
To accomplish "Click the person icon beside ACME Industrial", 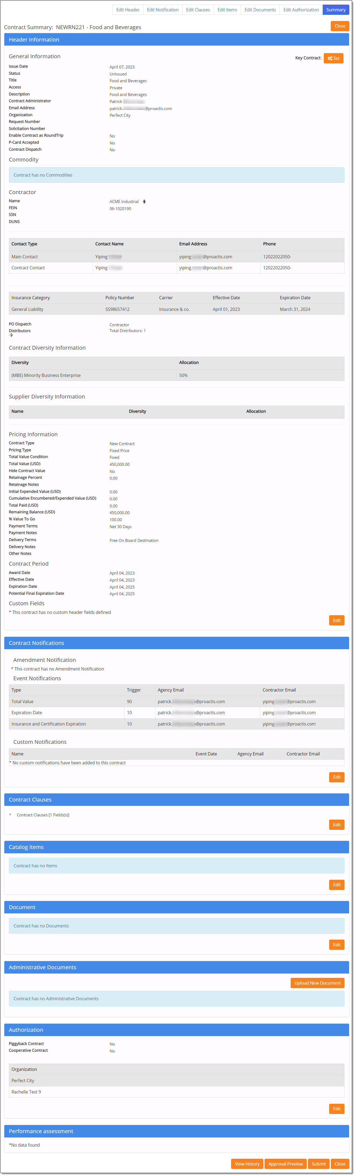I will 144,201.
